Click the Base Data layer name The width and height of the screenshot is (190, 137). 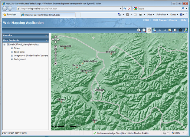19,52
